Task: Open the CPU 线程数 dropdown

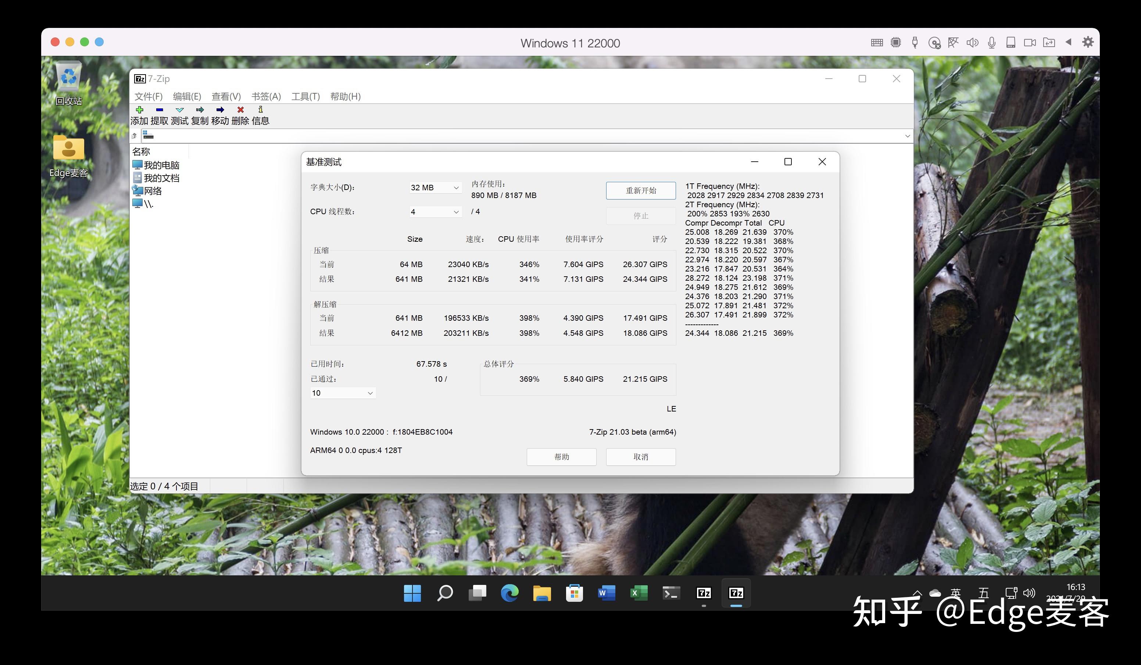Action: pyautogui.click(x=435, y=212)
